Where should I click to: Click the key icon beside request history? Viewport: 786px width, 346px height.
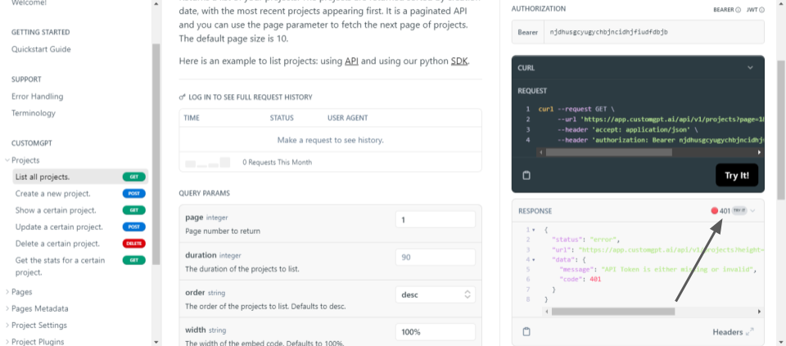coord(182,97)
